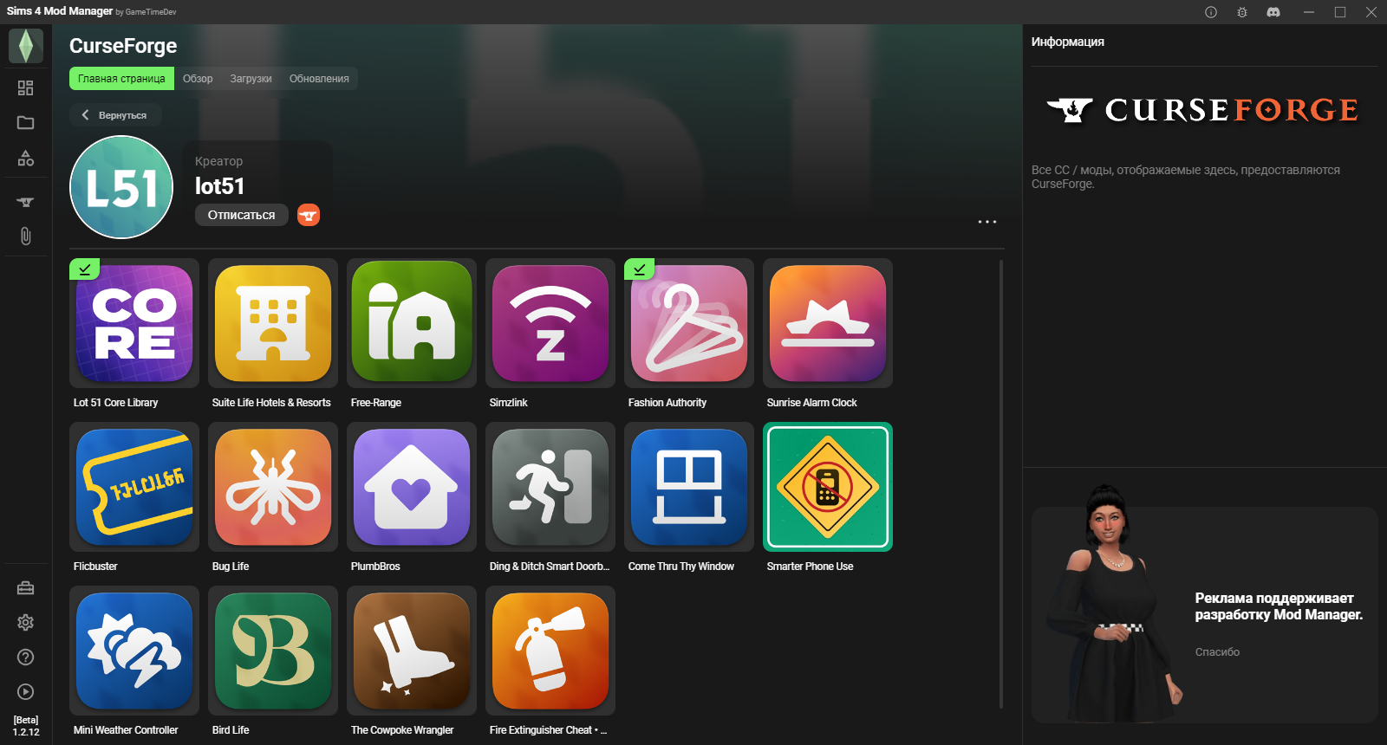Viewport: 1387px width, 745px height.
Task: Click the orange CurseForge badge next to Отписаться
Action: pyautogui.click(x=309, y=215)
